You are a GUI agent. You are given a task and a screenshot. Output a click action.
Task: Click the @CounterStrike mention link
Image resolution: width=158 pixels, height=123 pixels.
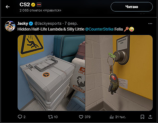[x=99, y=29]
